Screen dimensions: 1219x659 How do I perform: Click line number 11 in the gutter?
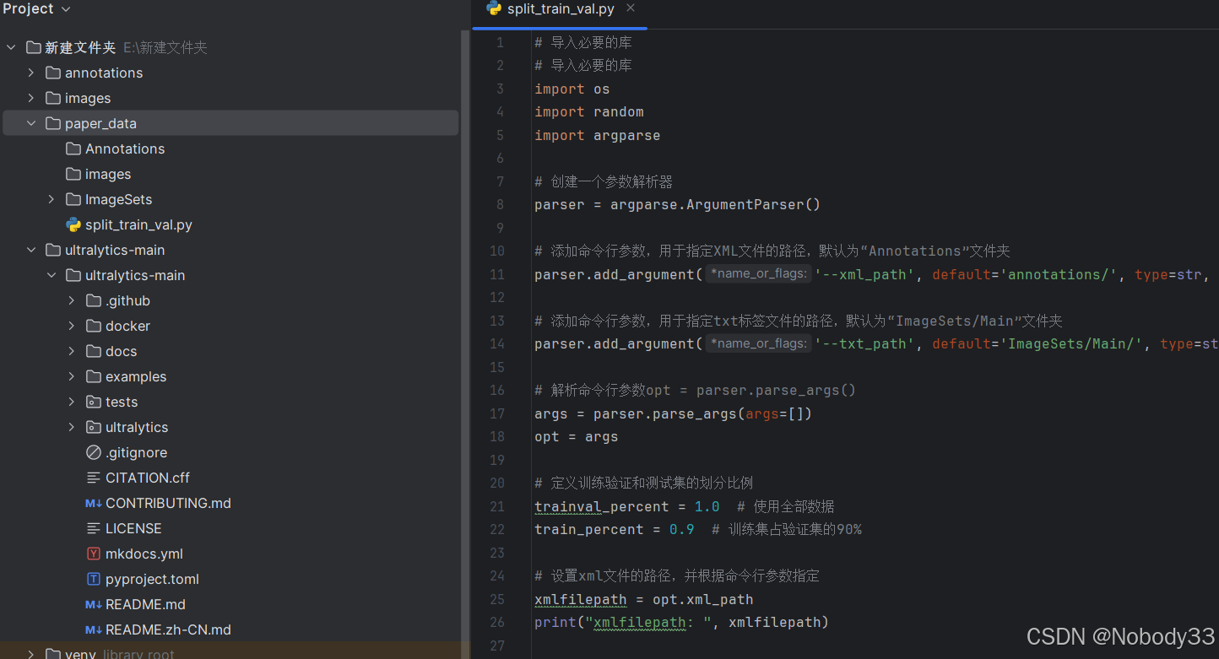tap(496, 274)
